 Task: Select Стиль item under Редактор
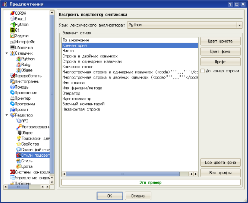(27, 161)
